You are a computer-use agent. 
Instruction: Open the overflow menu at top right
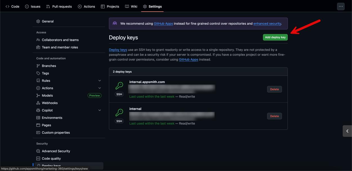coord(340,6)
